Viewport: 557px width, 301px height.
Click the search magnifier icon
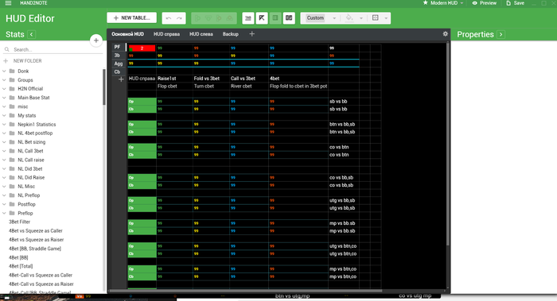pyautogui.click(x=6, y=49)
